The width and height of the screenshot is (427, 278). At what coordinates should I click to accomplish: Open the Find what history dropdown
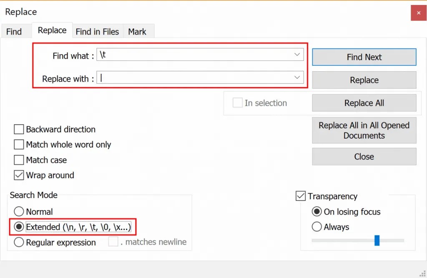pyautogui.click(x=296, y=54)
